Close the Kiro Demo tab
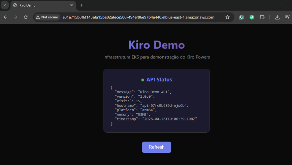 72,5
